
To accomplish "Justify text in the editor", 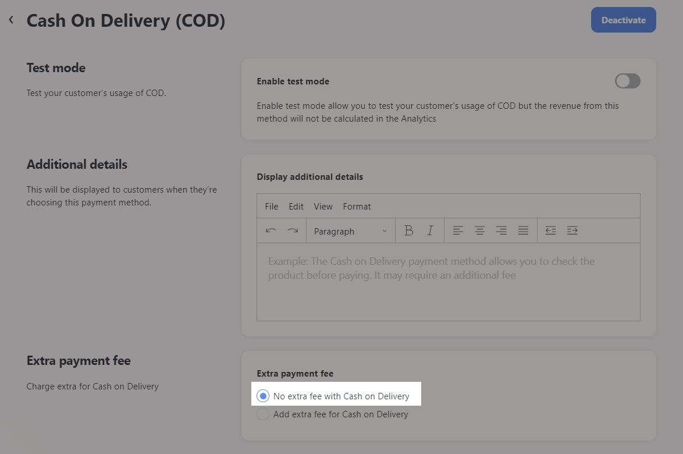I will (x=523, y=230).
